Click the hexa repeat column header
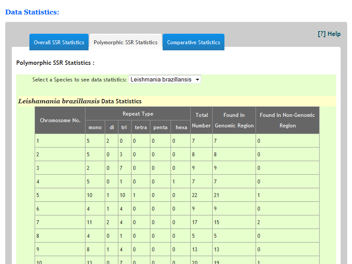The height and width of the screenshot is (264, 352). pyautogui.click(x=181, y=127)
